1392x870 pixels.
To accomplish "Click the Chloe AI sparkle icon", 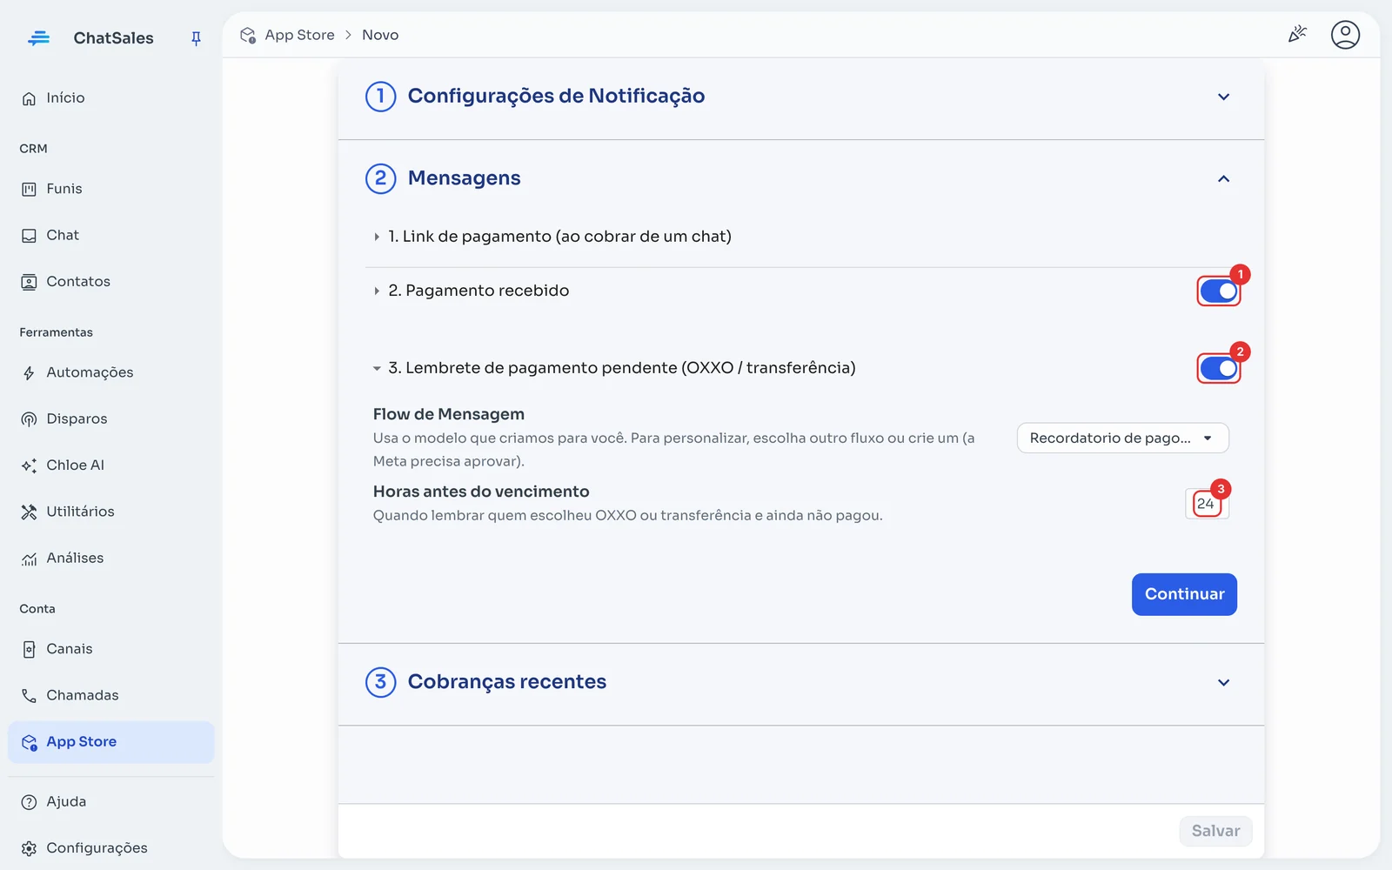I will [x=29, y=465].
